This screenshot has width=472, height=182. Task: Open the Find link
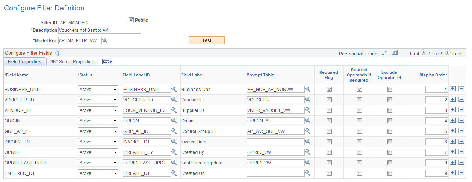point(373,54)
